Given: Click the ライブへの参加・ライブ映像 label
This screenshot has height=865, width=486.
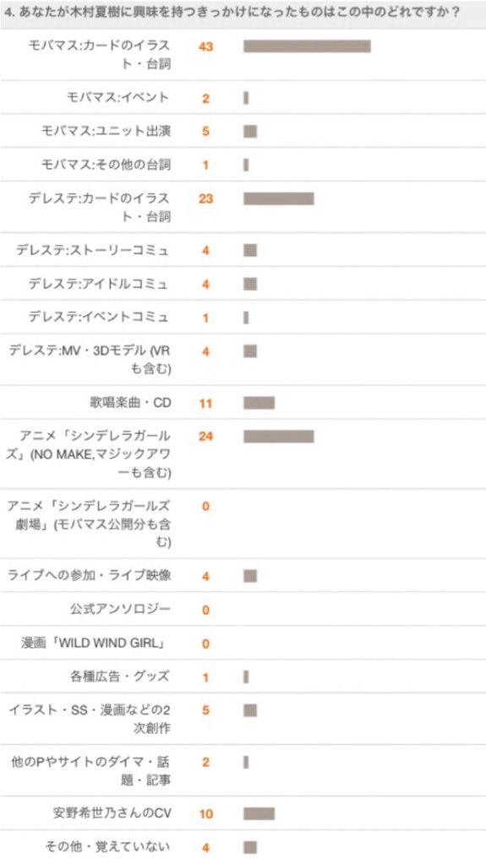Looking at the screenshot, I should (89, 575).
